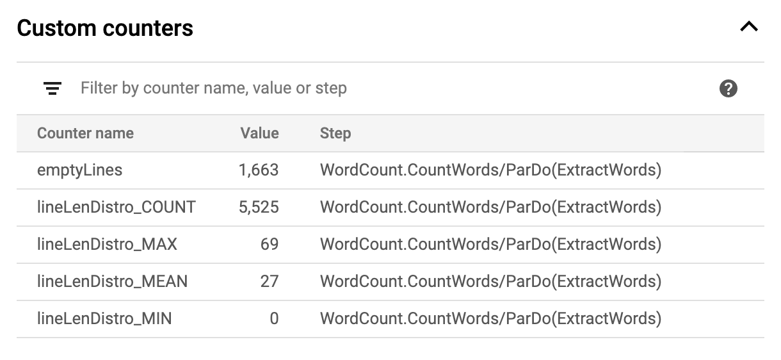This screenshot has width=781, height=360.
Task: Click the Value column header
Action: click(259, 133)
